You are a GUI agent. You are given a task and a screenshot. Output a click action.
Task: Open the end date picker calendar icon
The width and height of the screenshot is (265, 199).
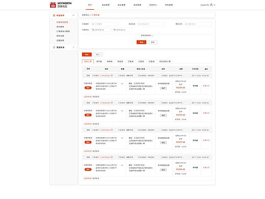point(115,30)
